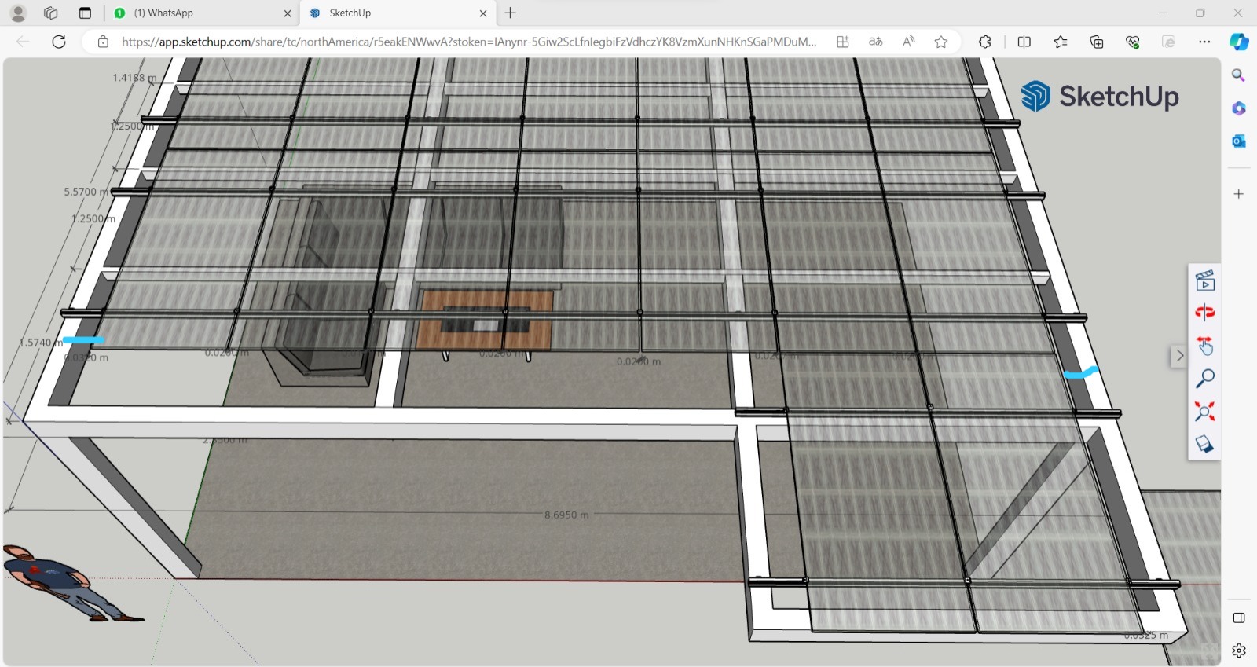Close the SketchUp browser tab
The height and width of the screenshot is (667, 1257).
(483, 13)
